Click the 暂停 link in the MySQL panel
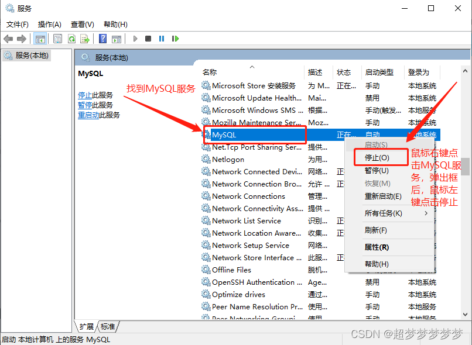Screen dimensions: 472x345 click(x=85, y=105)
